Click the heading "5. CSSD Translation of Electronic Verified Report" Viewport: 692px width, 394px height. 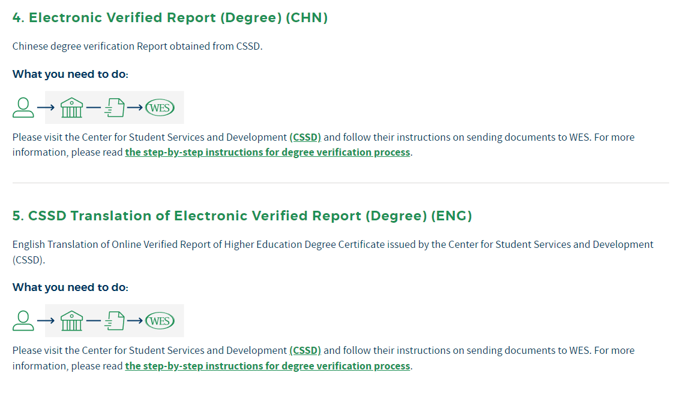pyautogui.click(x=242, y=216)
